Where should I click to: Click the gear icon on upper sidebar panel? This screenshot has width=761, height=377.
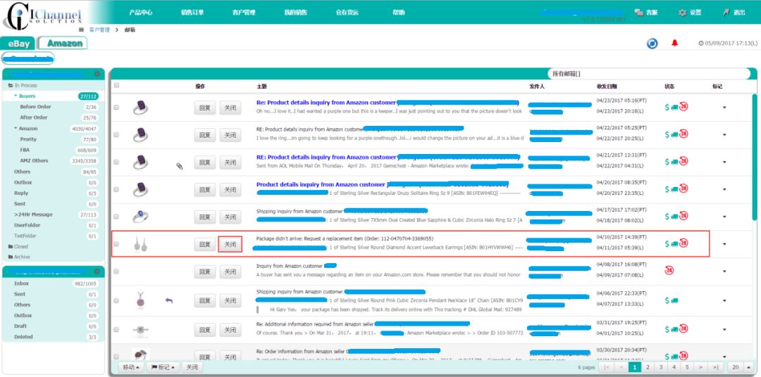[x=97, y=74]
